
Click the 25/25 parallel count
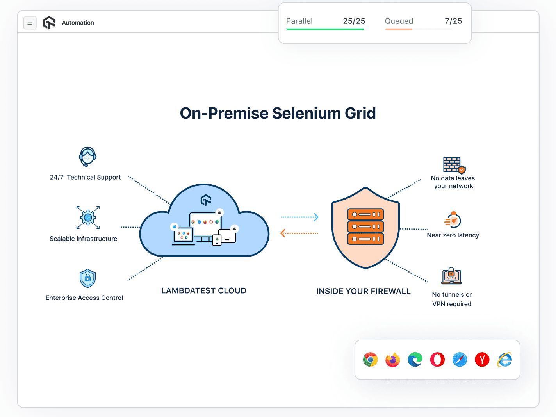point(354,21)
